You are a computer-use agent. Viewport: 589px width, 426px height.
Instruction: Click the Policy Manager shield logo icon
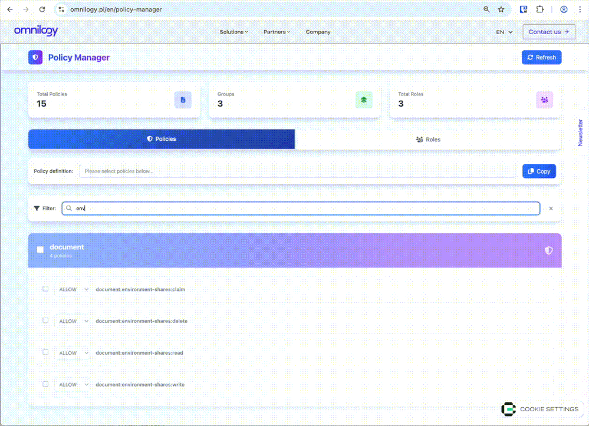point(35,57)
